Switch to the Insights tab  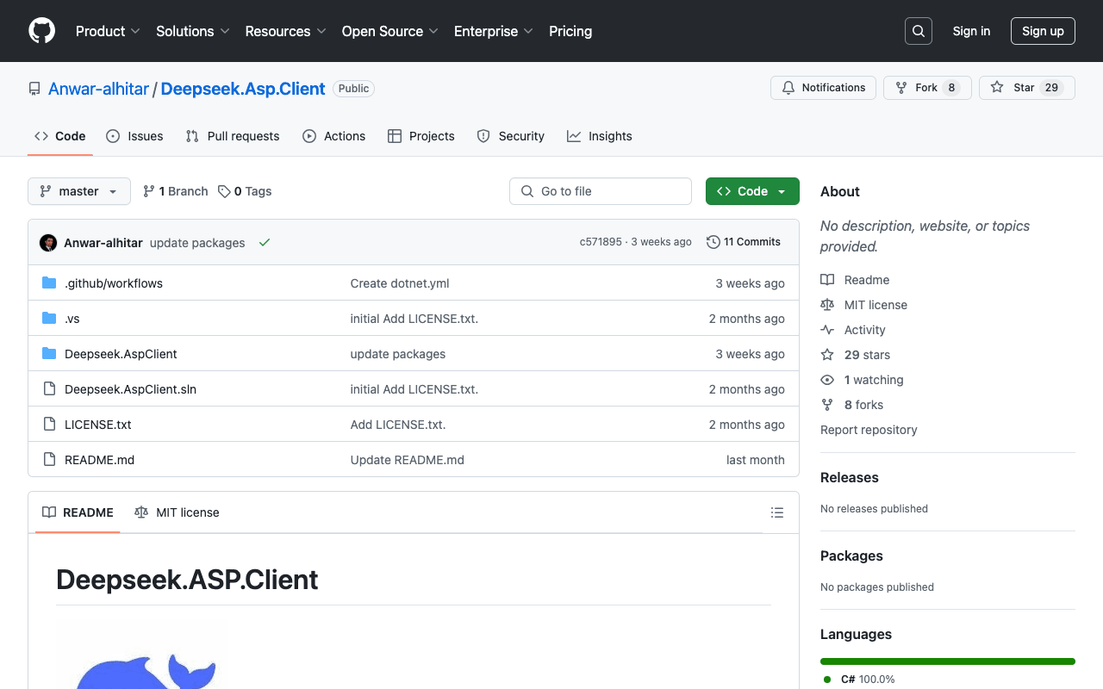pos(600,136)
